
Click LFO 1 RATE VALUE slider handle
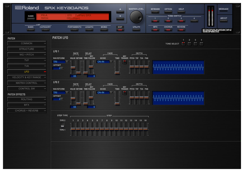pyautogui.click(x=73, y=68)
